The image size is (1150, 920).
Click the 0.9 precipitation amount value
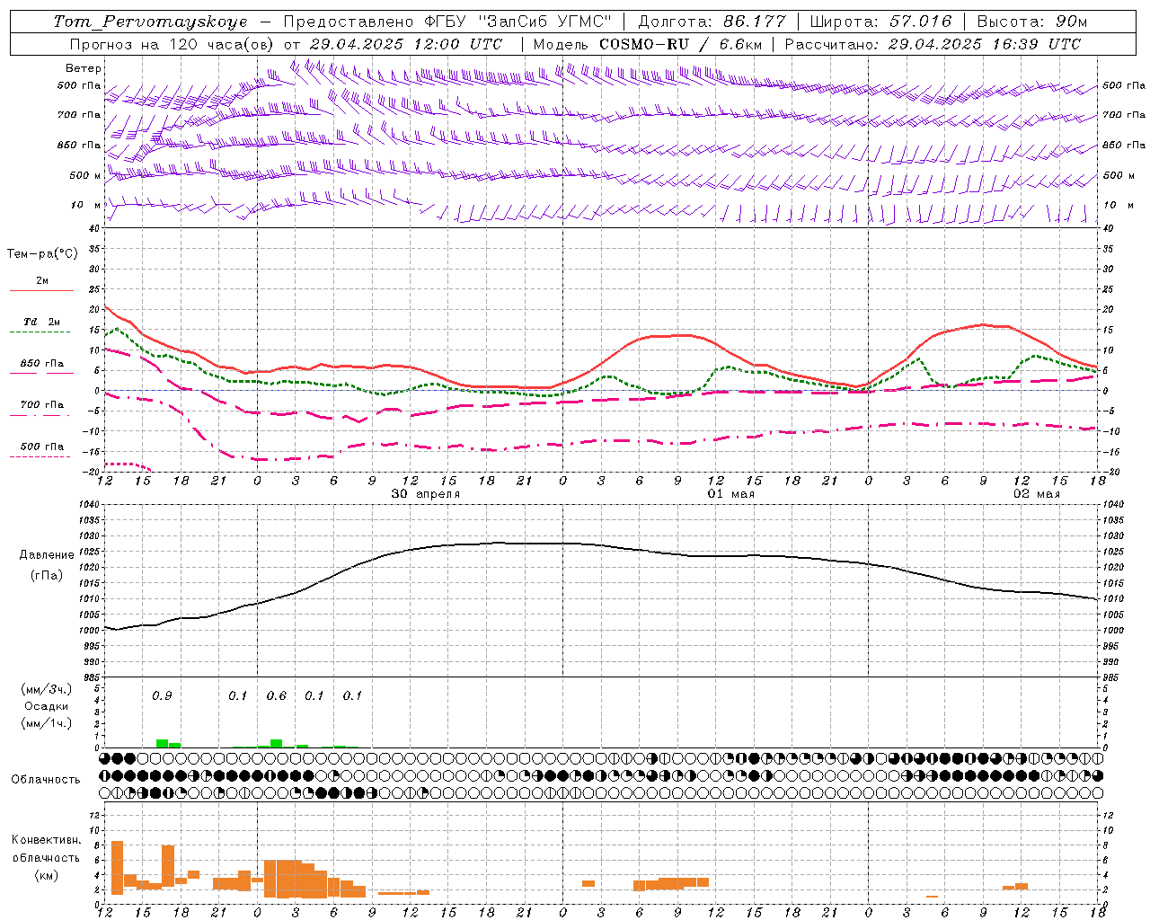[x=162, y=696]
